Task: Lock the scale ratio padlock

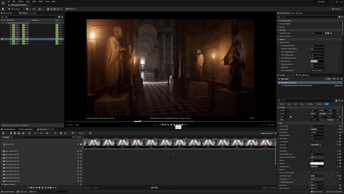Action: tap(291, 117)
